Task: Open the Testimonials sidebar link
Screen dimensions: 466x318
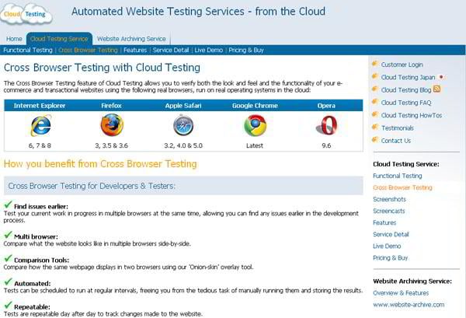Action: point(398,128)
